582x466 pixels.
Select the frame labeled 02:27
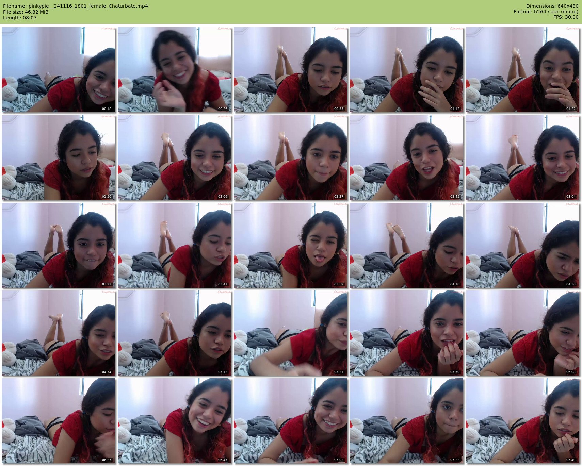pyautogui.click(x=291, y=157)
